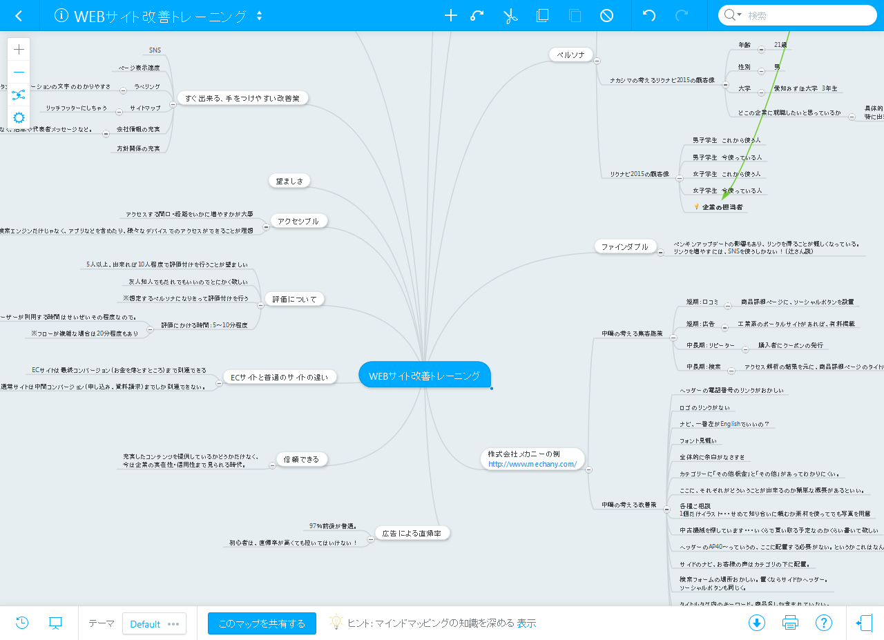The width and height of the screenshot is (884, 640).
Task: Open the history clock icon
Action: tap(22, 623)
